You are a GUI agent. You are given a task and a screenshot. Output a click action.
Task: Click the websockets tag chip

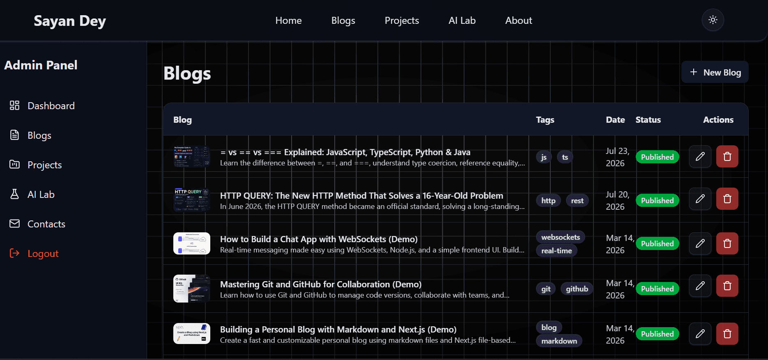[560, 237]
